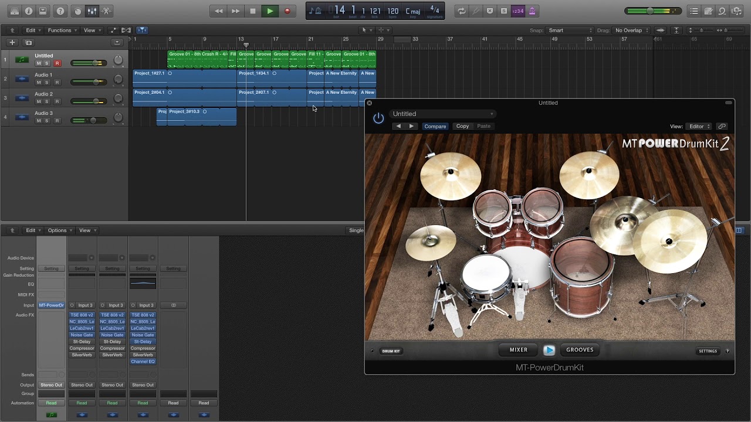
Task: Record-enable the Untitled track
Action: [x=57, y=63]
